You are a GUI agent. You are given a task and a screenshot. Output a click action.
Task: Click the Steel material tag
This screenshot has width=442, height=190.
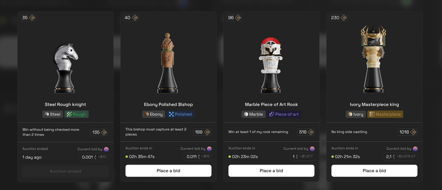pos(53,114)
